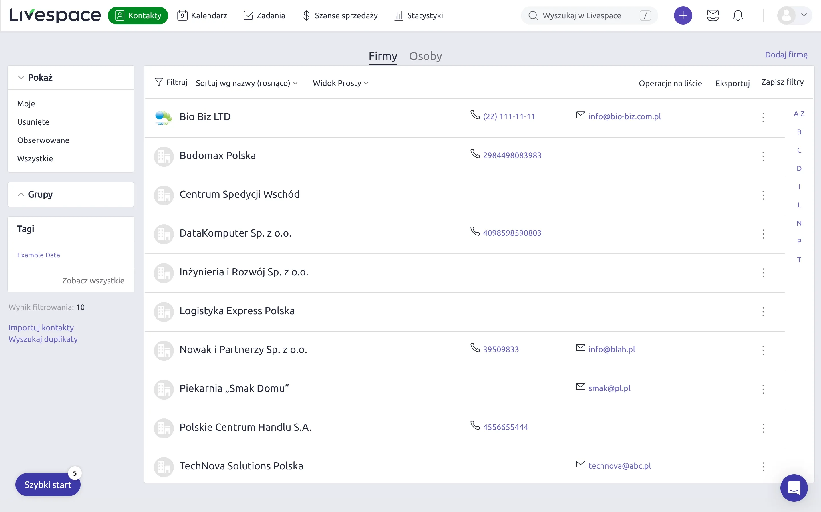Open the inbox envelope icon
This screenshot has height=512, width=821.
[x=713, y=15]
